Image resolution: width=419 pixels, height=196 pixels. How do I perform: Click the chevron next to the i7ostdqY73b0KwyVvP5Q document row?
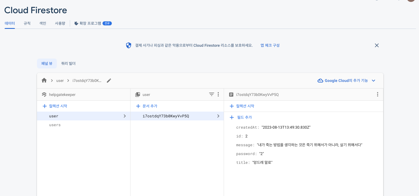218,116
